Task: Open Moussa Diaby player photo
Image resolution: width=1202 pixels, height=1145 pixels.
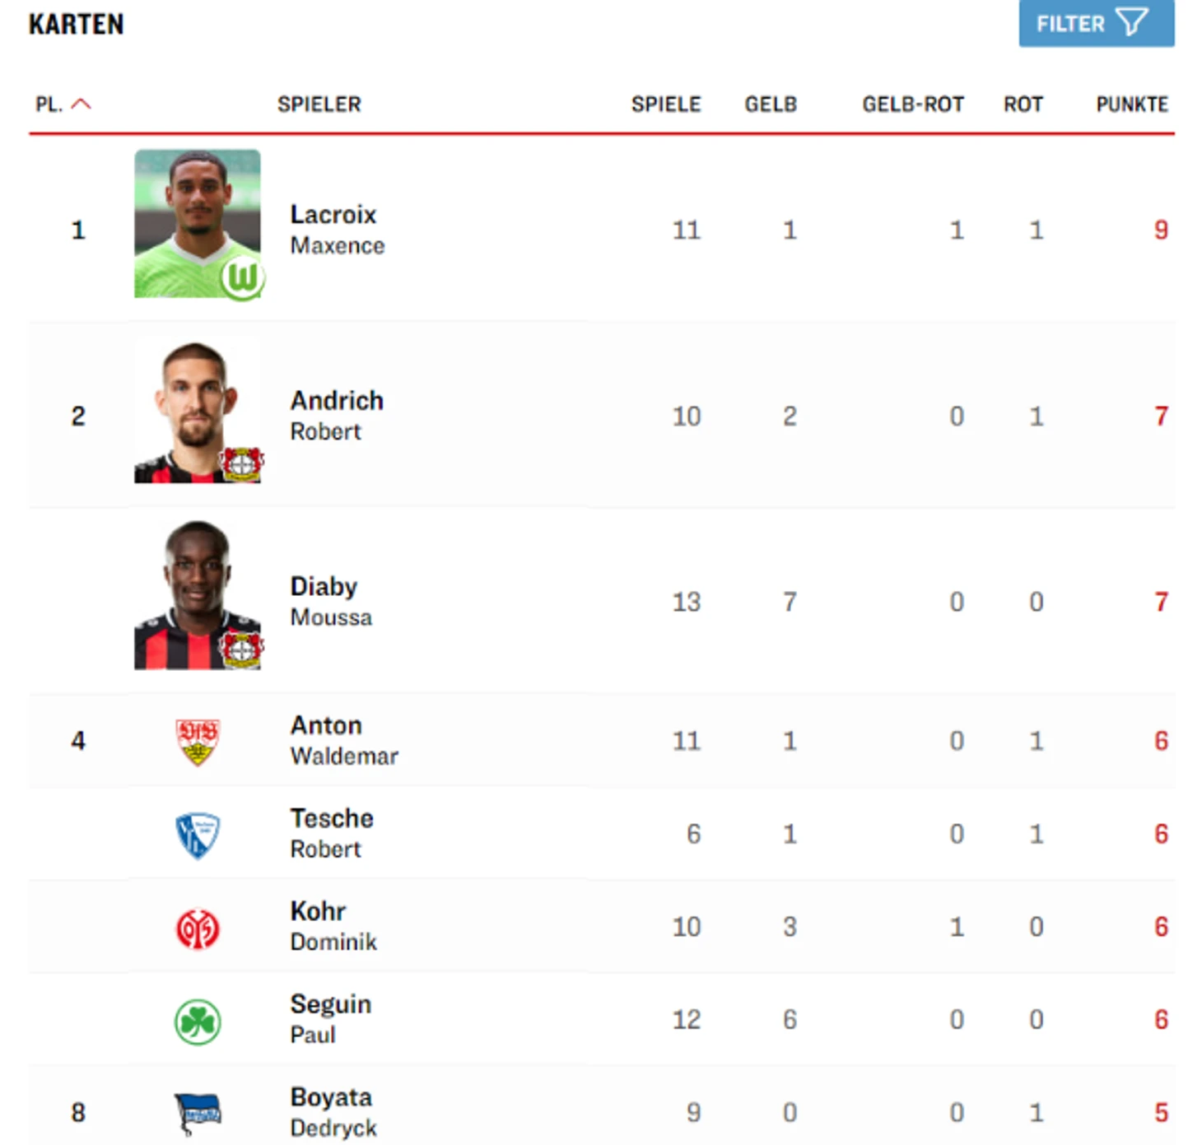Action: [x=198, y=595]
